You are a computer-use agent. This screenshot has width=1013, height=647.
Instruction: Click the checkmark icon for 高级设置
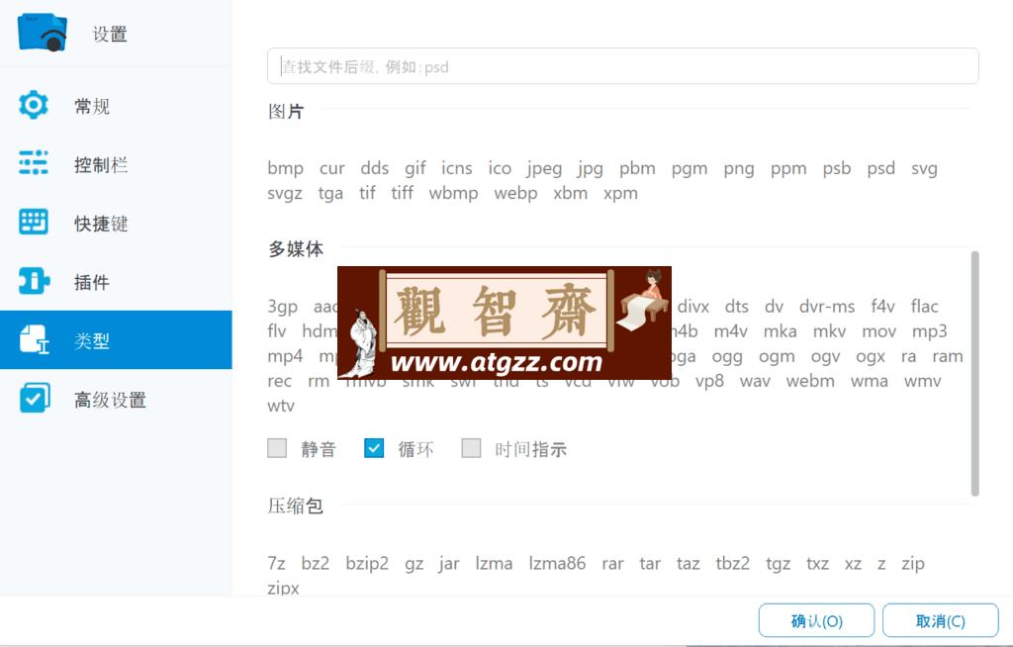(34, 398)
